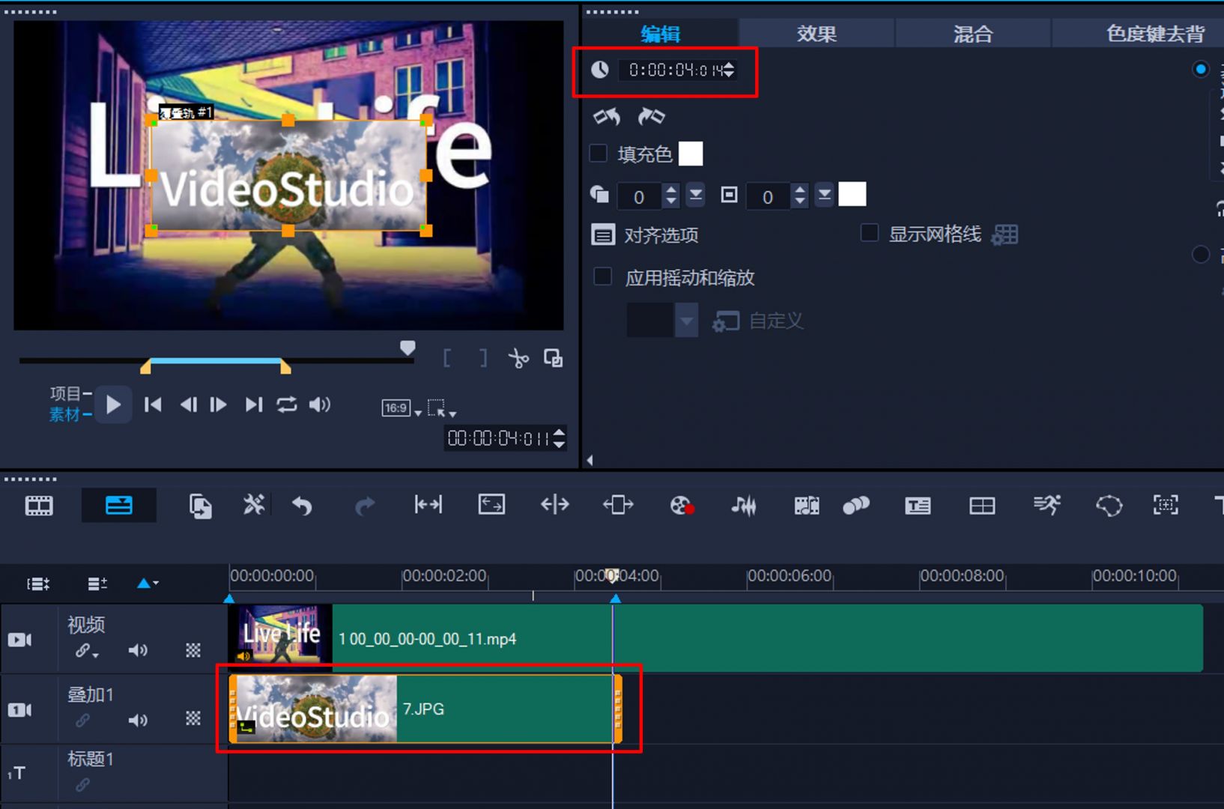Open the customize toolbar tools icon
Viewport: 1224px width, 809px height.
[x=254, y=506]
